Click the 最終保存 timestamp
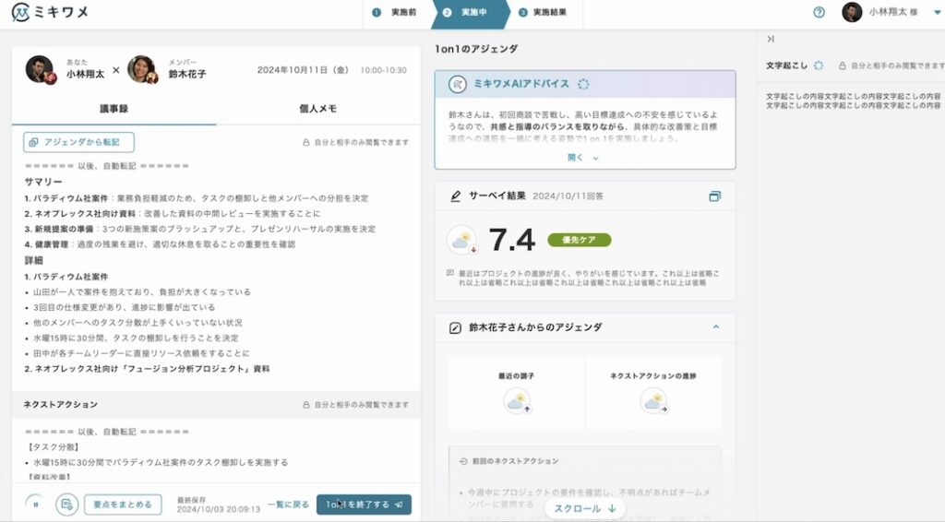The height and width of the screenshot is (522, 945). [218, 504]
